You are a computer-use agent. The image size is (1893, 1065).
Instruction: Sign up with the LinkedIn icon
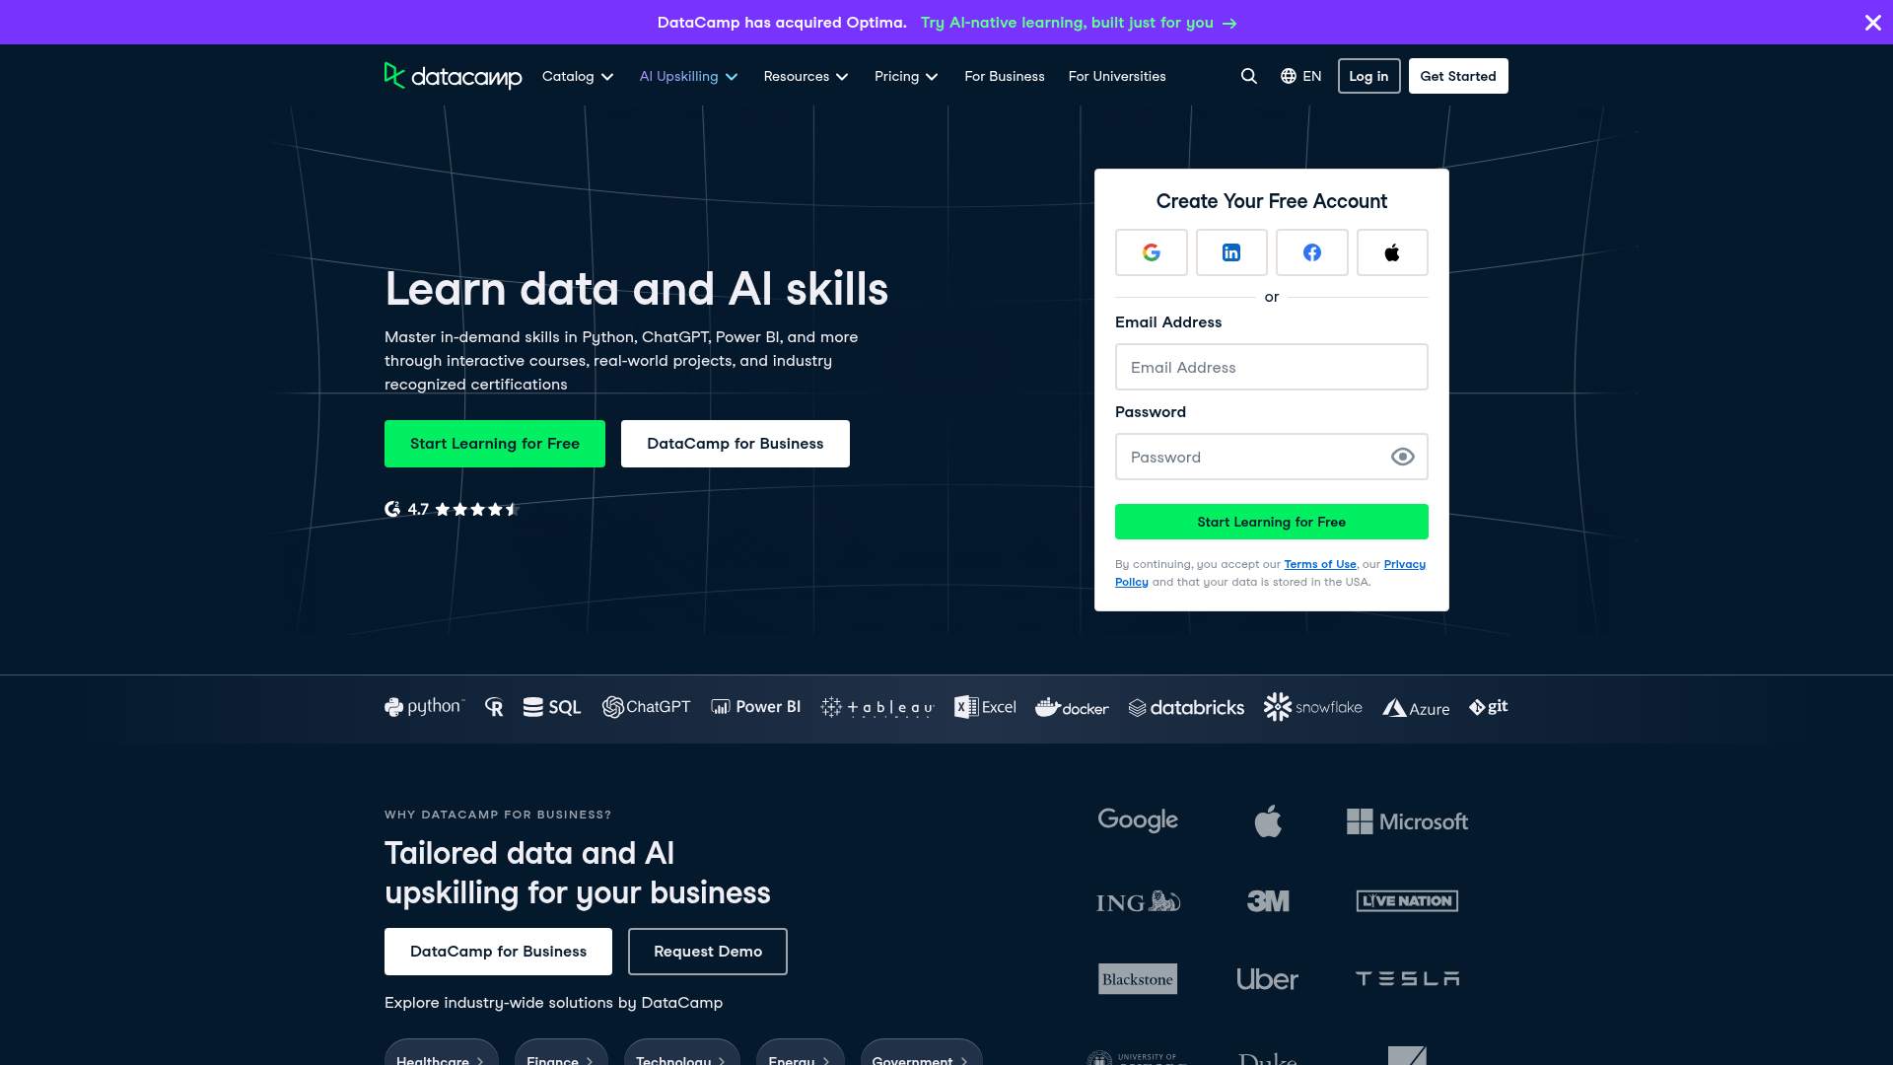coord(1231,252)
